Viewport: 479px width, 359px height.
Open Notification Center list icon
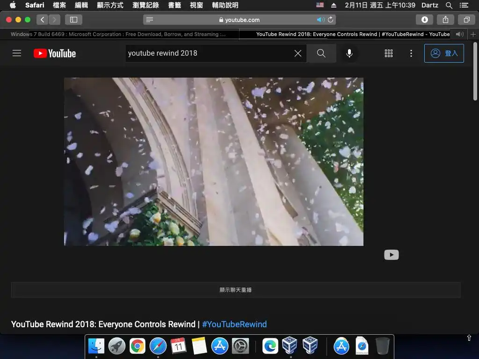click(x=464, y=5)
